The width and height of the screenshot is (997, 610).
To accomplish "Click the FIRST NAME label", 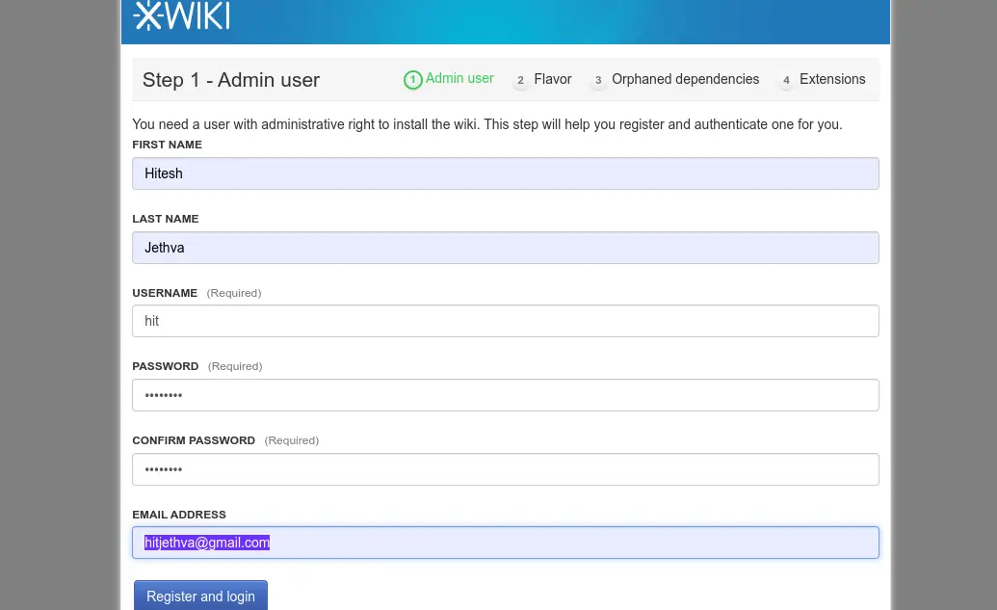I will pyautogui.click(x=168, y=145).
